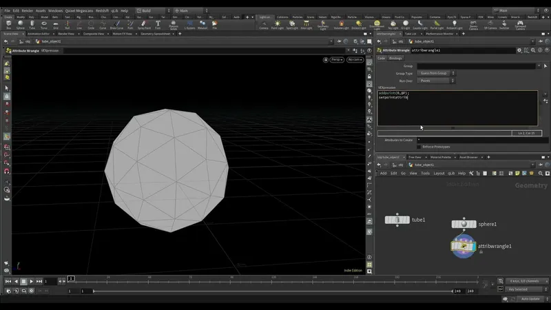The width and height of the screenshot is (551, 310).
Task: Select the Tube shelf tool
Action: [x=32, y=25]
